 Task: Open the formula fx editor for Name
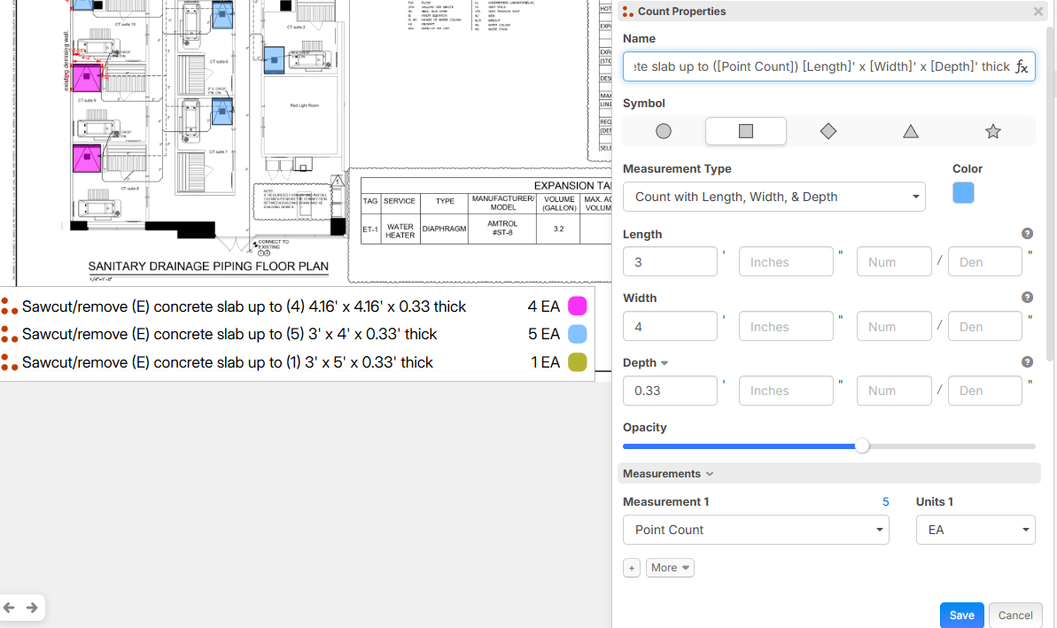(1021, 66)
